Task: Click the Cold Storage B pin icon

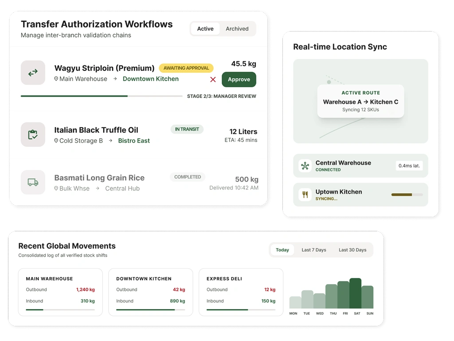Action: click(x=56, y=140)
